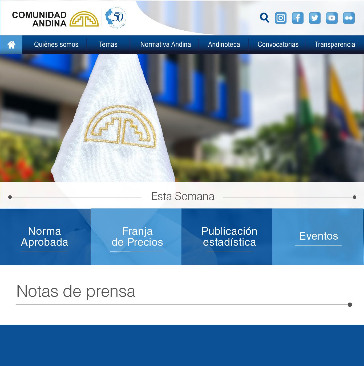Select the Norma Aprobada tile
Image resolution: width=364 pixels, height=366 pixels.
[x=45, y=236]
